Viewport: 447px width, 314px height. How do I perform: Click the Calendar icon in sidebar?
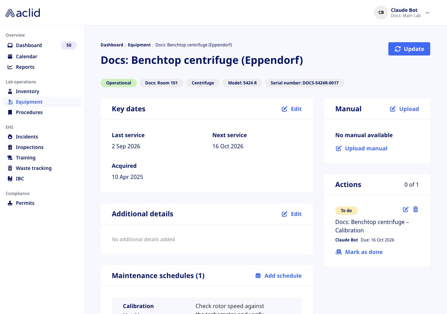10,57
